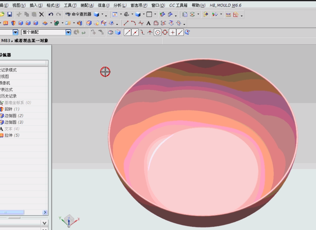The width and height of the screenshot is (316, 230).
Task: Select the Extrude feature toolbar icon
Action: pos(6,23)
